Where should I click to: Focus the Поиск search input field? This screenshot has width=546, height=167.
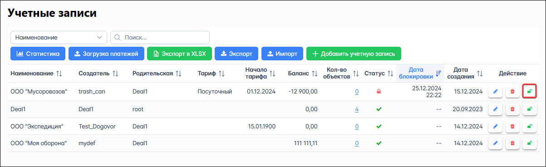(160, 37)
